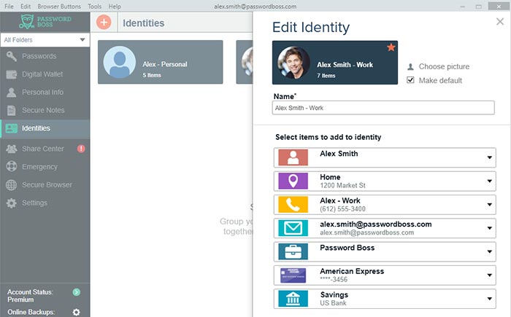This screenshot has height=317, width=511.
Task: Open the Emergency lifebuoy icon
Action: click(12, 166)
